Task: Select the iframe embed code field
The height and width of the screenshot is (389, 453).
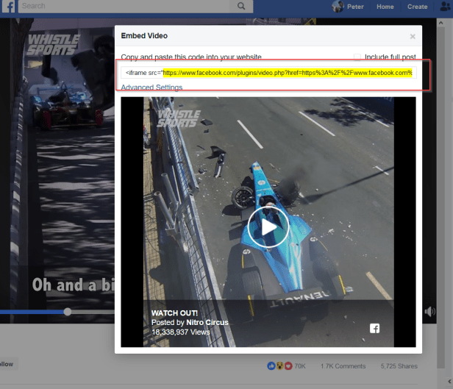Action: pyautogui.click(x=268, y=73)
